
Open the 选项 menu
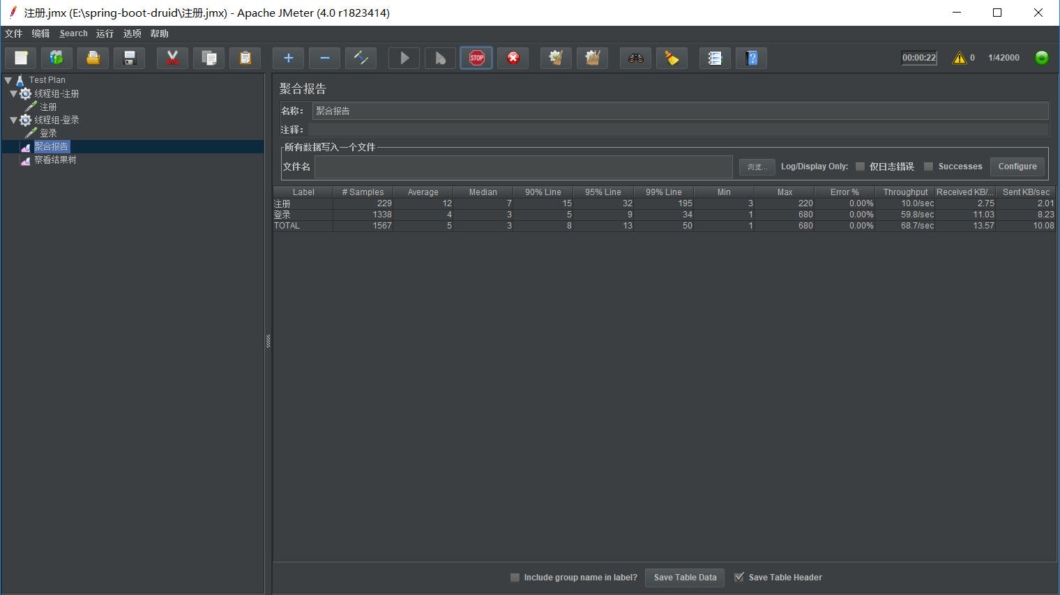[x=132, y=33]
